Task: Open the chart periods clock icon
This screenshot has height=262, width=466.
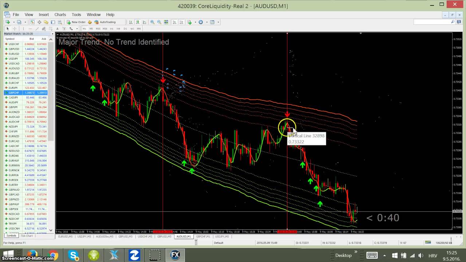Action: (x=201, y=22)
